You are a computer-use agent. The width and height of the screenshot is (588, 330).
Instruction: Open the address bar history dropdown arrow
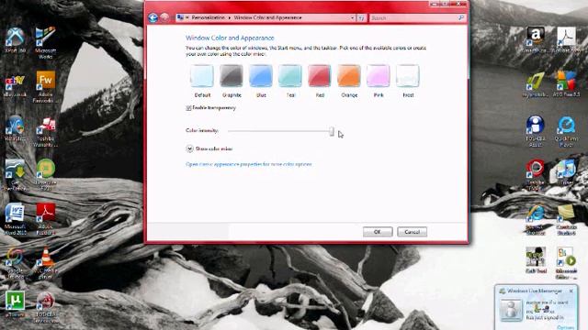(353, 17)
